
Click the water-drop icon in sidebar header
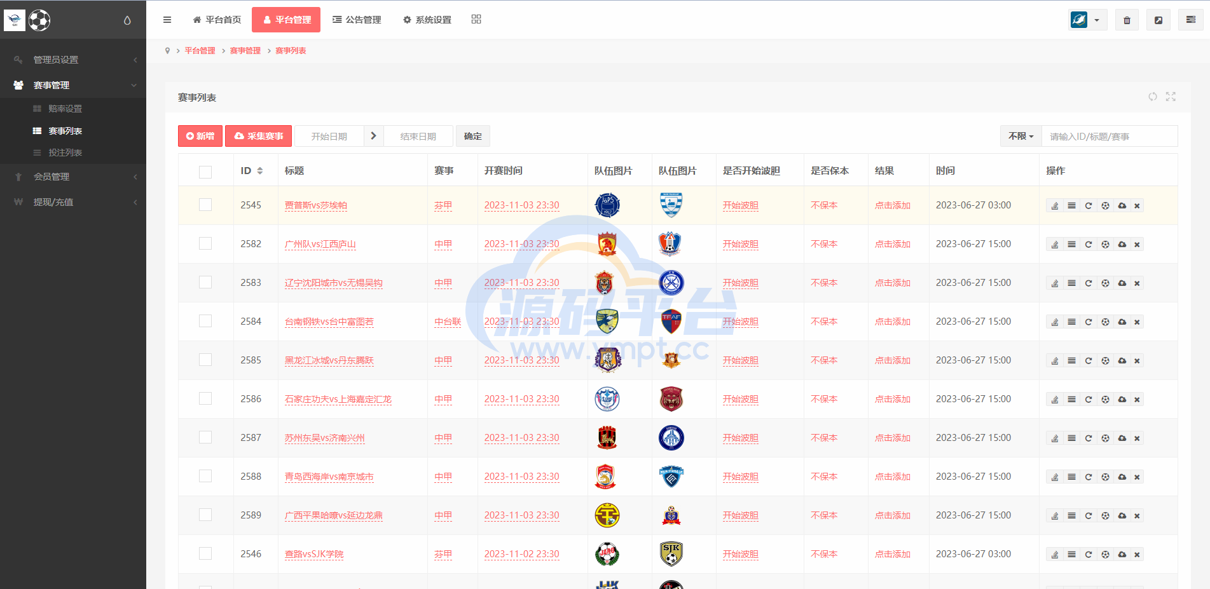coord(127,20)
